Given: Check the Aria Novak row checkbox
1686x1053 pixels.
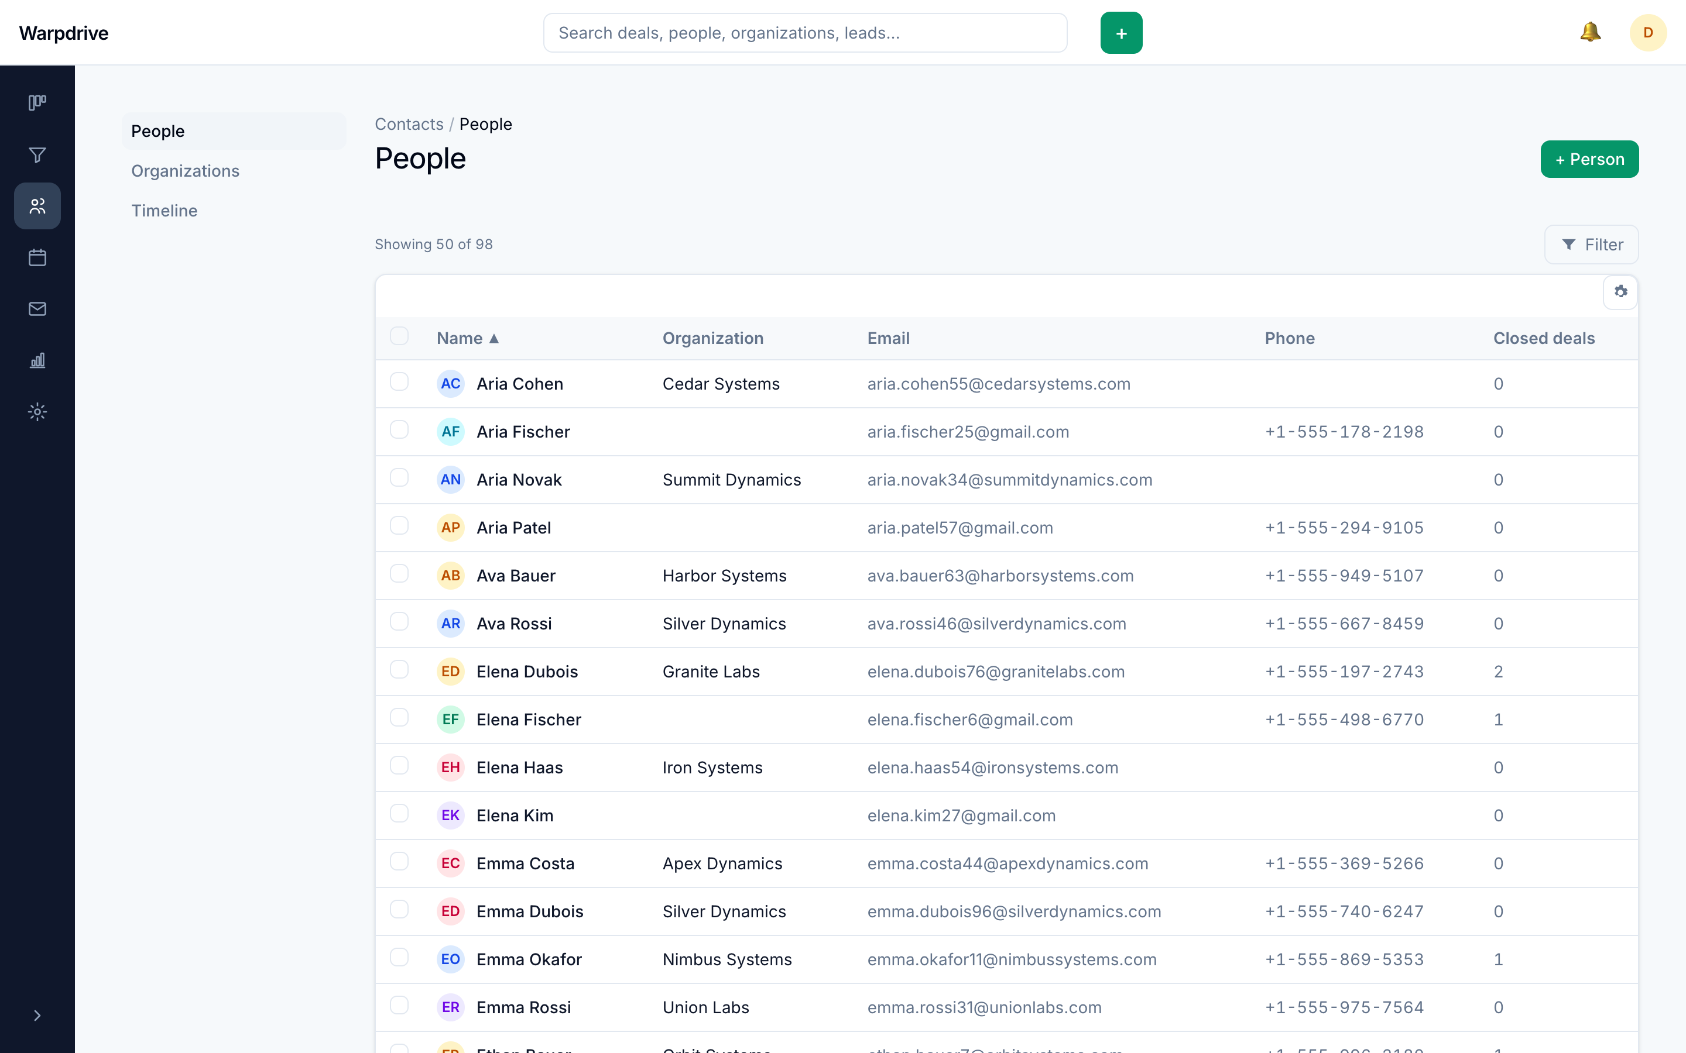Looking at the screenshot, I should 399,478.
